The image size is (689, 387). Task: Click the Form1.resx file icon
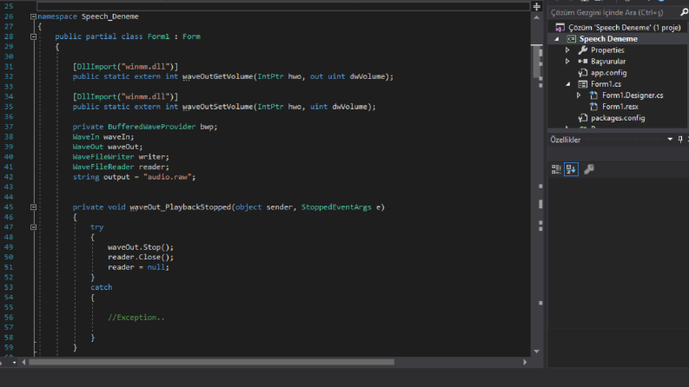click(x=593, y=107)
